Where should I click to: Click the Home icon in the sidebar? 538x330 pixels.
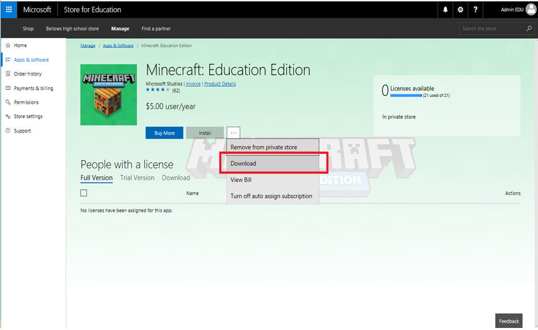8,45
